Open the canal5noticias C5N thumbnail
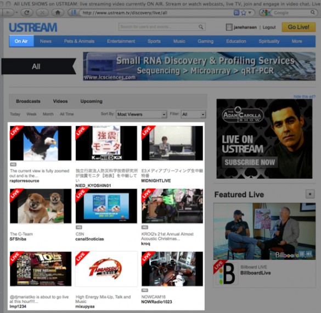The height and width of the screenshot is (313, 321). point(106,206)
